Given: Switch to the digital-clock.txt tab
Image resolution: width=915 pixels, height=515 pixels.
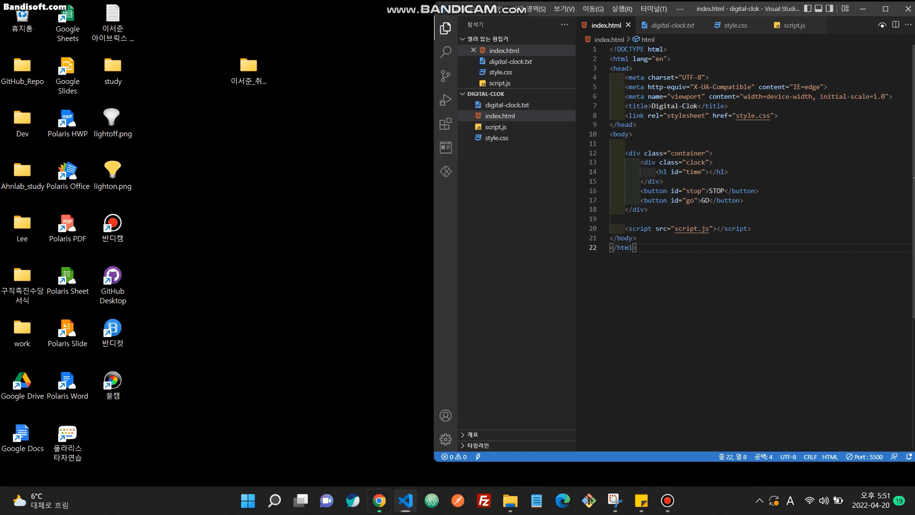Looking at the screenshot, I should 672,25.
